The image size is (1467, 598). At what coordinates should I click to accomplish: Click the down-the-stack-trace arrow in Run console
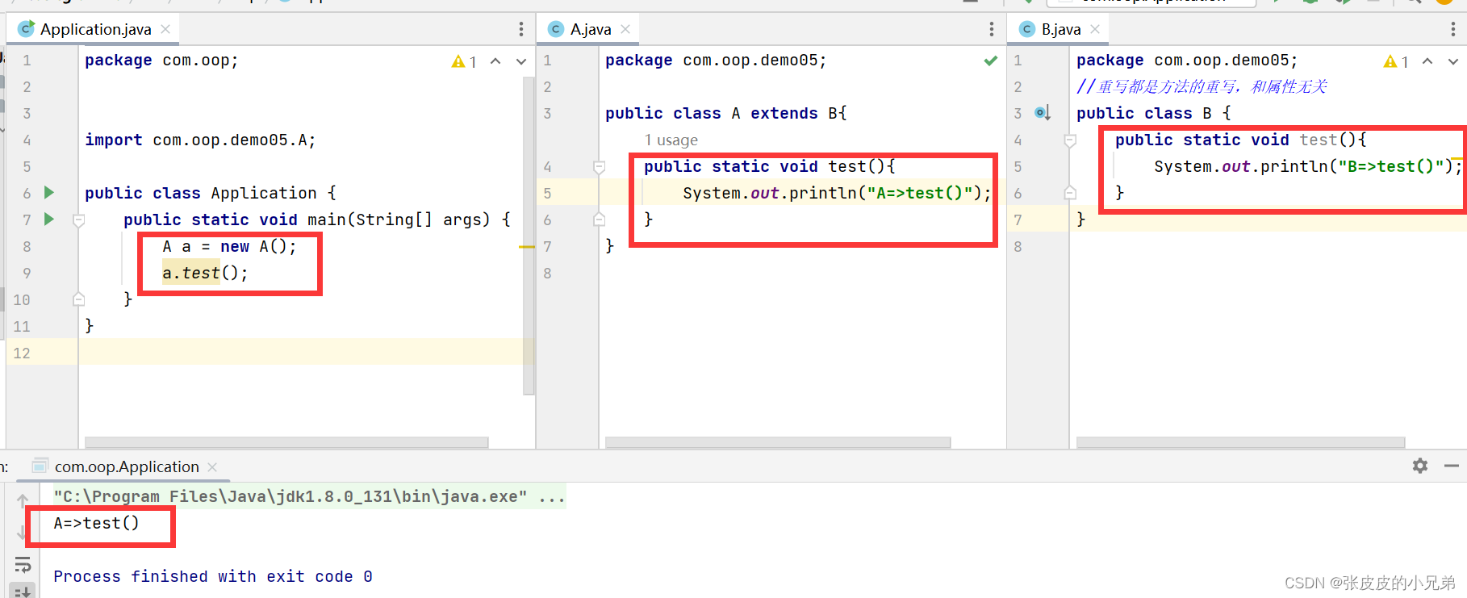coord(23,532)
